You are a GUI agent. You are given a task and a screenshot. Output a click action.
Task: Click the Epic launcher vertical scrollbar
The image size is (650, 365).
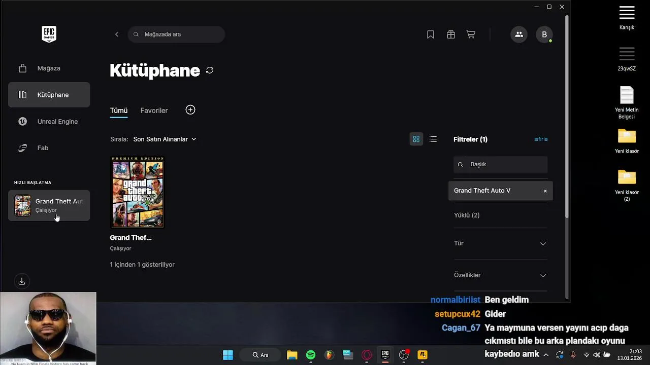point(567,117)
